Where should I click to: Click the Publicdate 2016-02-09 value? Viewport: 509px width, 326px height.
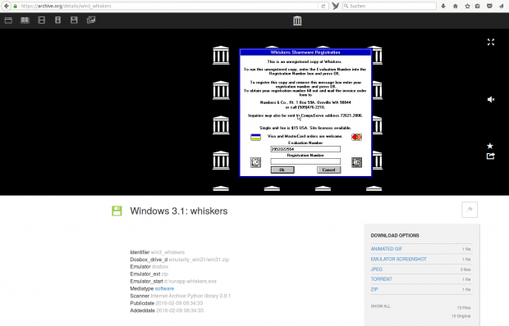179,303
